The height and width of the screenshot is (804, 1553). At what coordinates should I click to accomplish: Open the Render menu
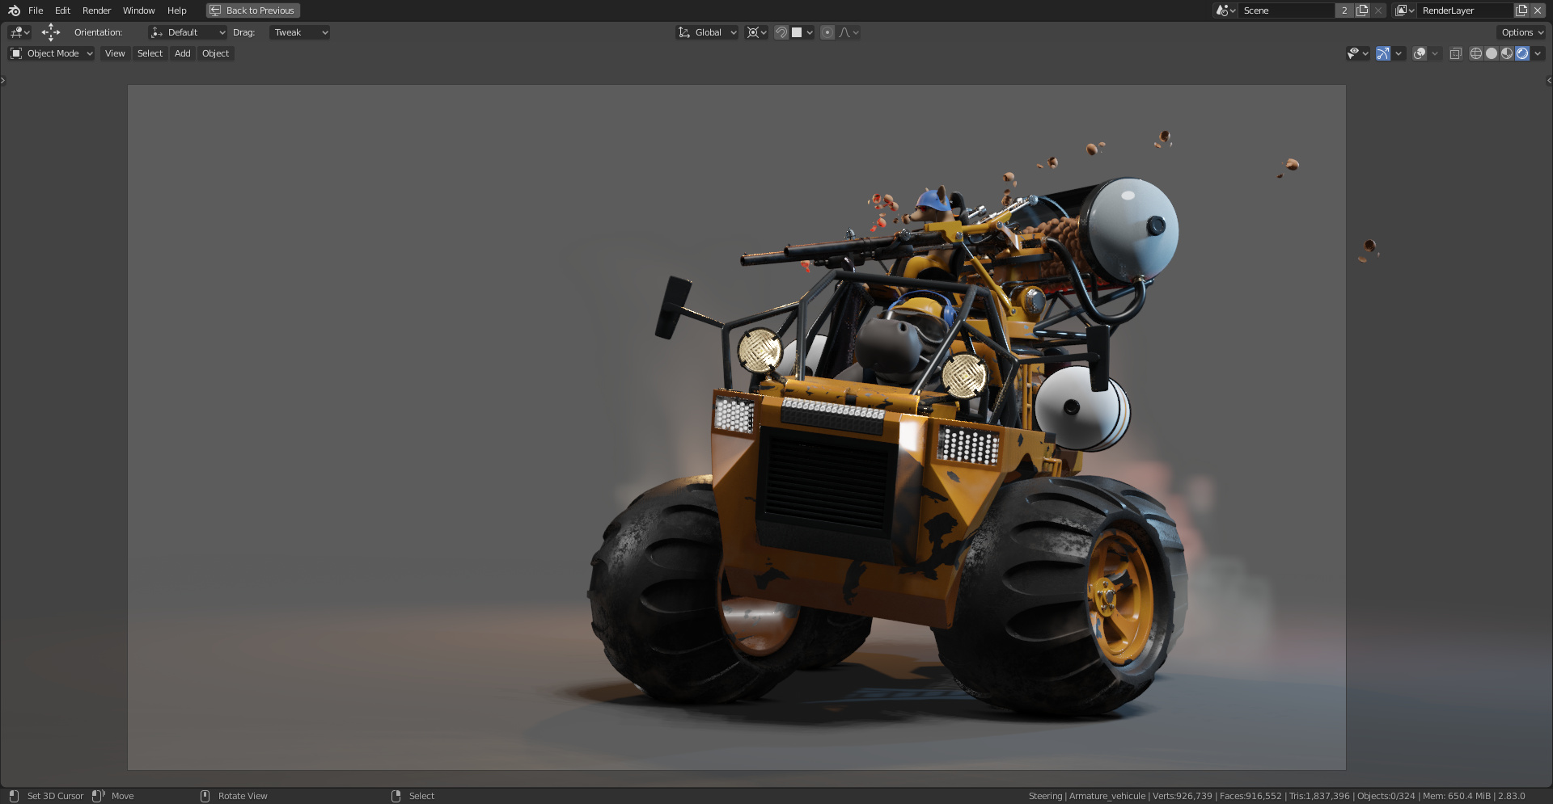coord(96,11)
